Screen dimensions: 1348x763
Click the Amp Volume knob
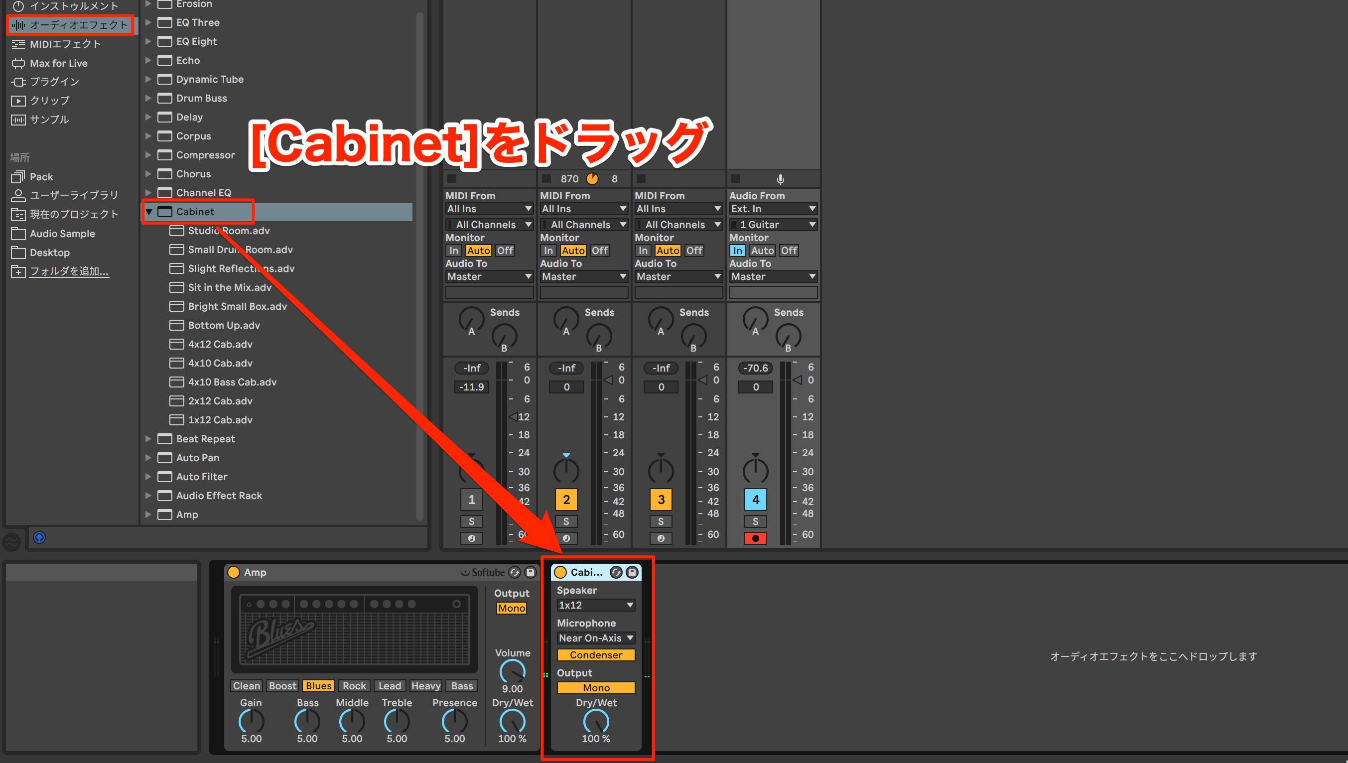[512, 672]
